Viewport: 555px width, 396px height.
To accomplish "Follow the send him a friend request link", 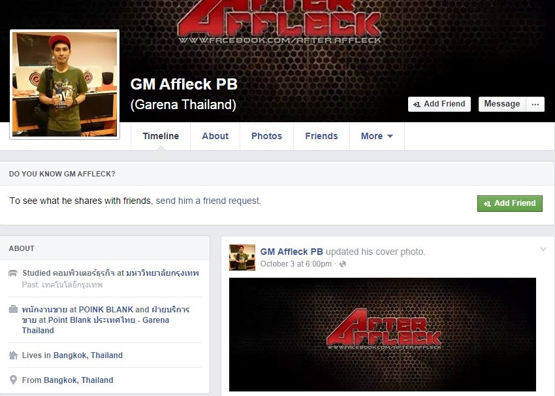I will point(208,201).
